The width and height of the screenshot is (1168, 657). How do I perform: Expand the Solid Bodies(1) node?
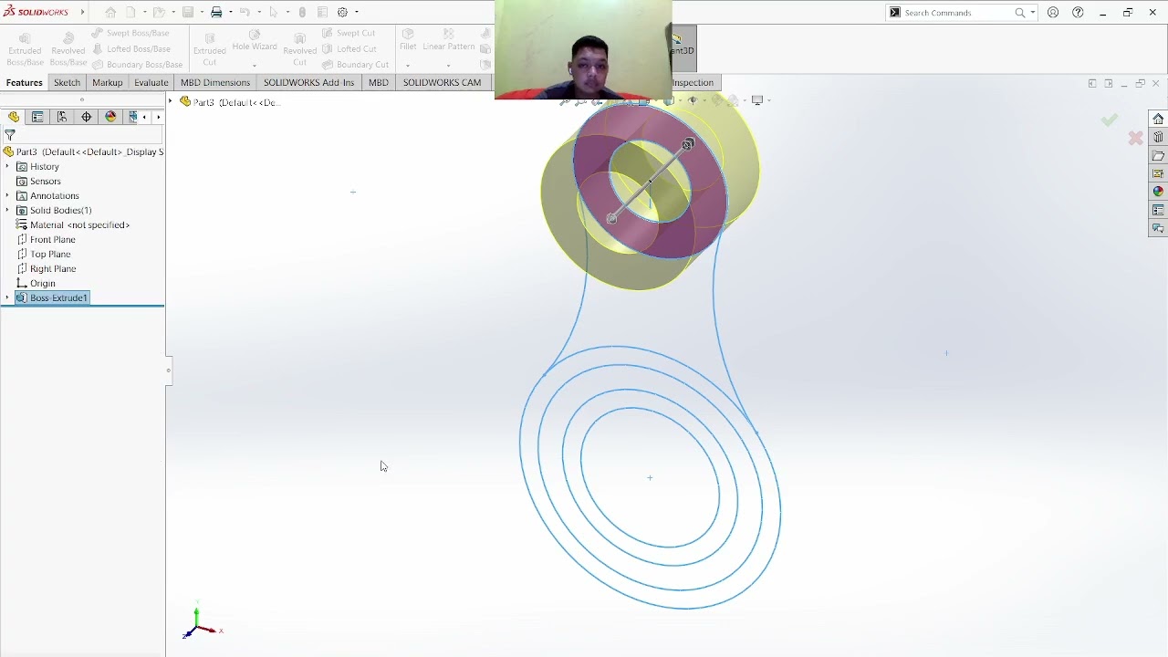click(7, 210)
